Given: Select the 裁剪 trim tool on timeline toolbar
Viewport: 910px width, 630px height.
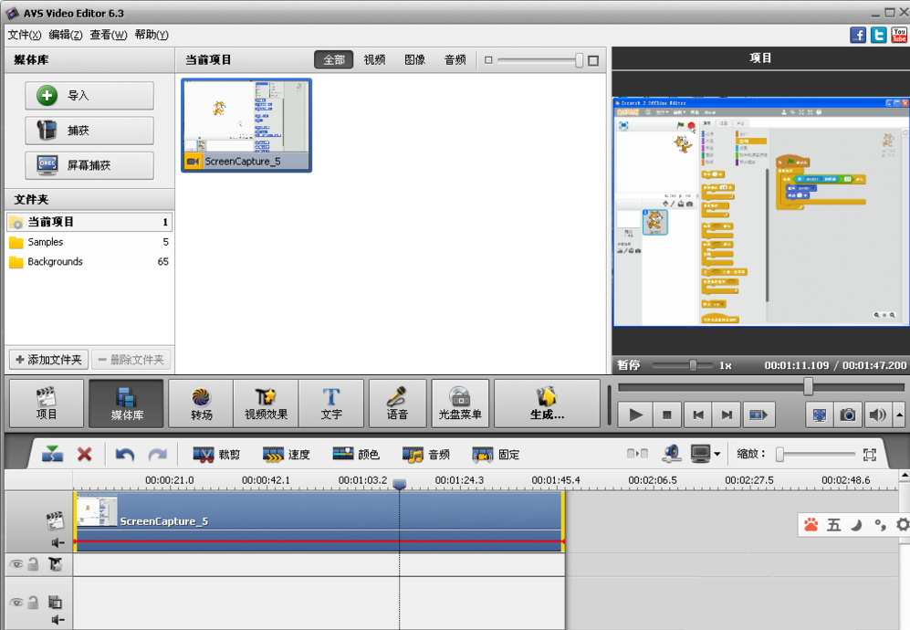Looking at the screenshot, I should pos(218,453).
